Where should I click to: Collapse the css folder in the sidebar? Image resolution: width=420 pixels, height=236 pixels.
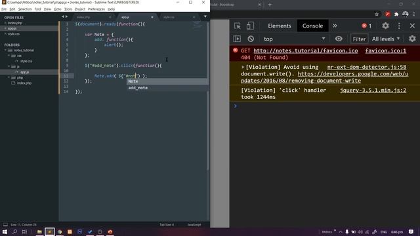point(9,56)
